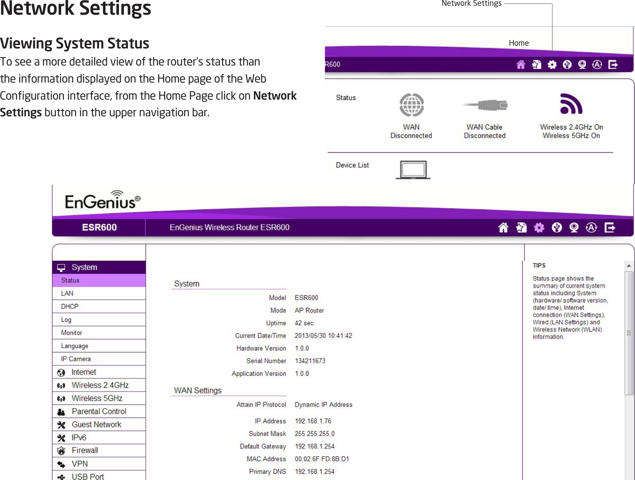Click the MAC address '00:02:6F:FD:8B:D1'

coord(322,459)
